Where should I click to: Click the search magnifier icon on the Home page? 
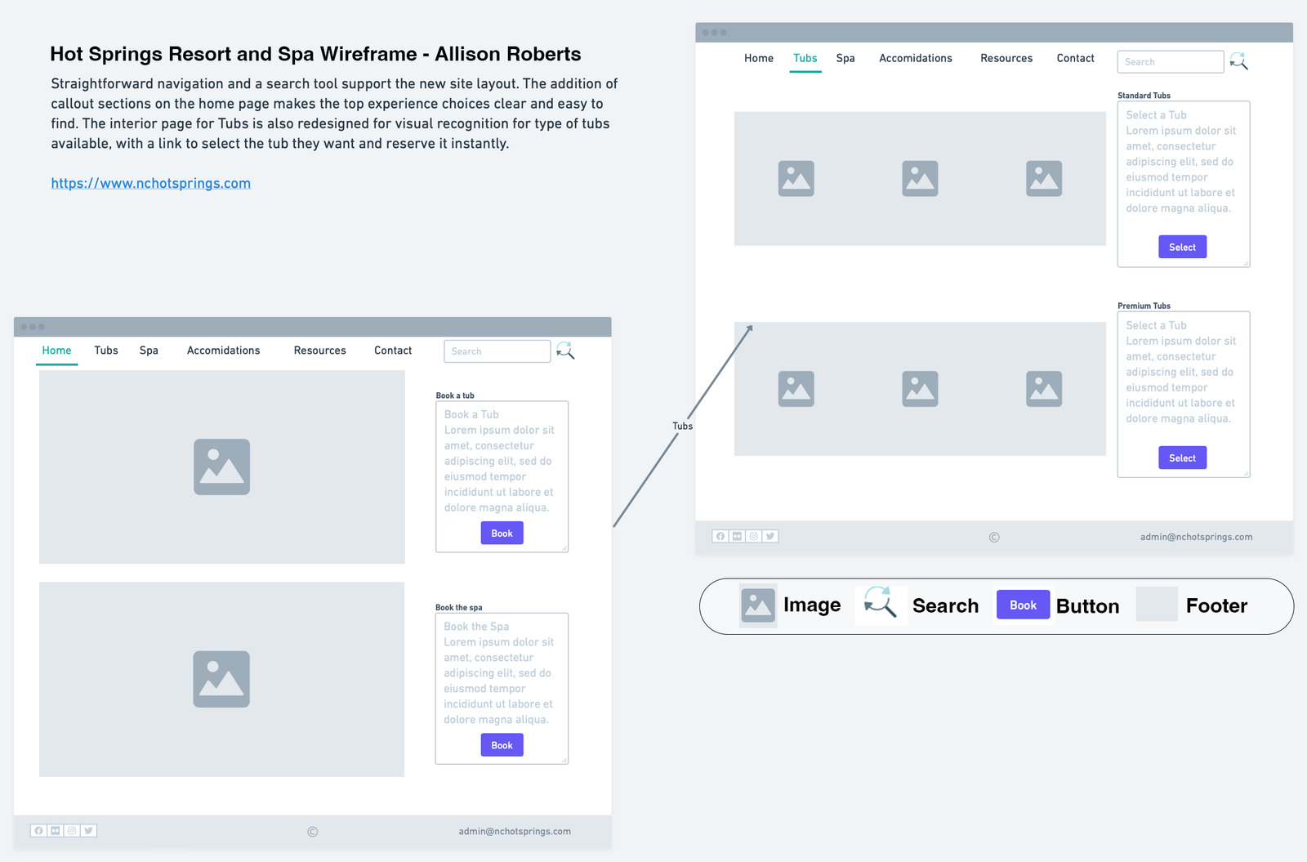pyautogui.click(x=565, y=351)
